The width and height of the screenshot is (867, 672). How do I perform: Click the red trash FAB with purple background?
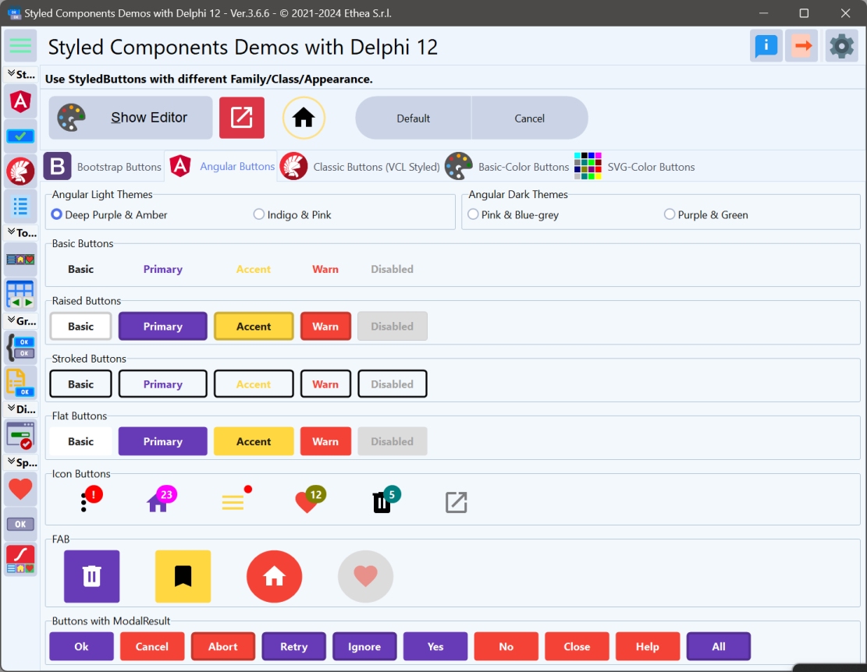[92, 576]
